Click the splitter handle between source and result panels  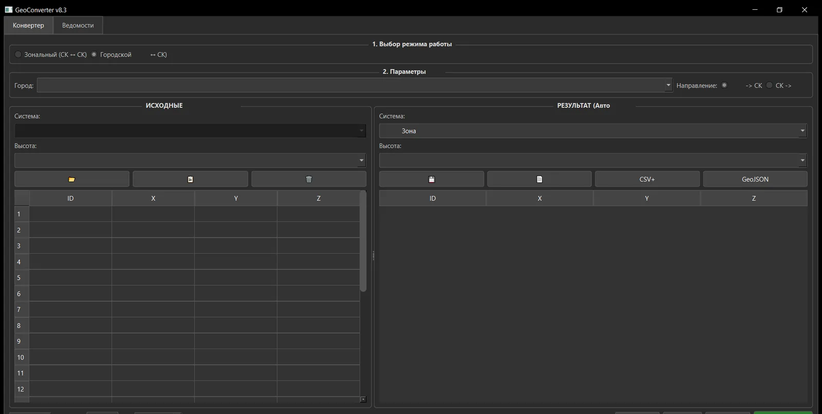[373, 255]
